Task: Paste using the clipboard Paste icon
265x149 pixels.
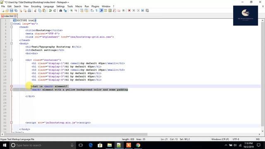Action: point(44,10)
